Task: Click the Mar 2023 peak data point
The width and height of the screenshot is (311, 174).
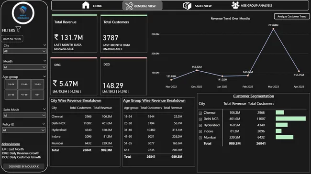Action: (273, 29)
